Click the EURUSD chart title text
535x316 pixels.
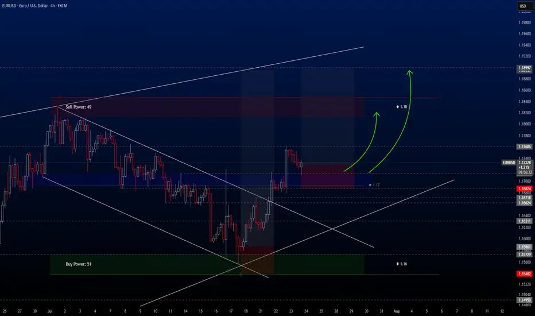point(34,6)
